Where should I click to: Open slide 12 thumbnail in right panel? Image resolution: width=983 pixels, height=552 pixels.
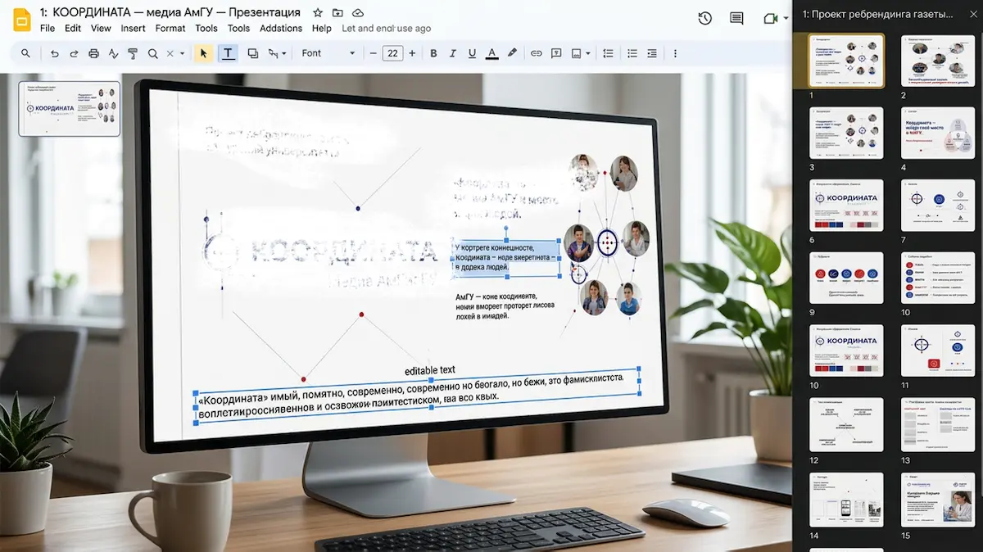click(x=846, y=423)
